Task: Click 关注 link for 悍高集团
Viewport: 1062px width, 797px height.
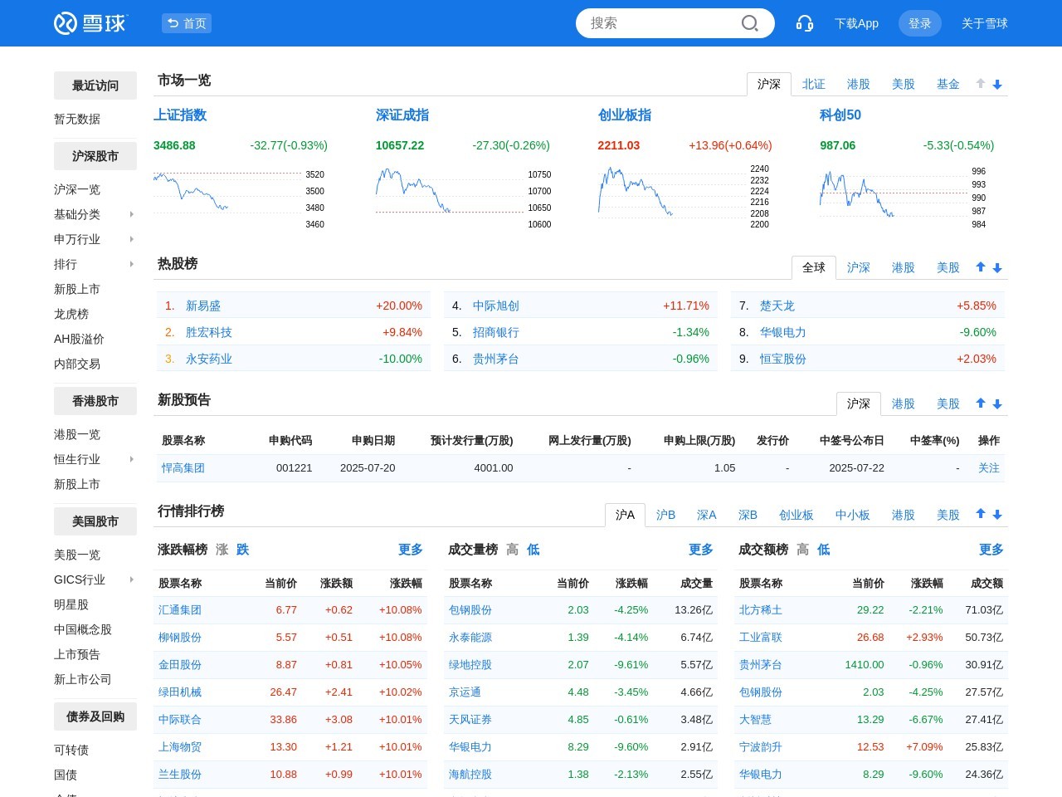Action: (988, 467)
